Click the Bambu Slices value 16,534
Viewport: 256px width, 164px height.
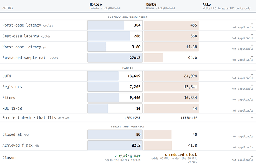[190, 98]
